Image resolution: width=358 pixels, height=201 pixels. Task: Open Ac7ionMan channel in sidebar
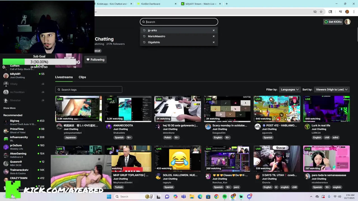24,92
